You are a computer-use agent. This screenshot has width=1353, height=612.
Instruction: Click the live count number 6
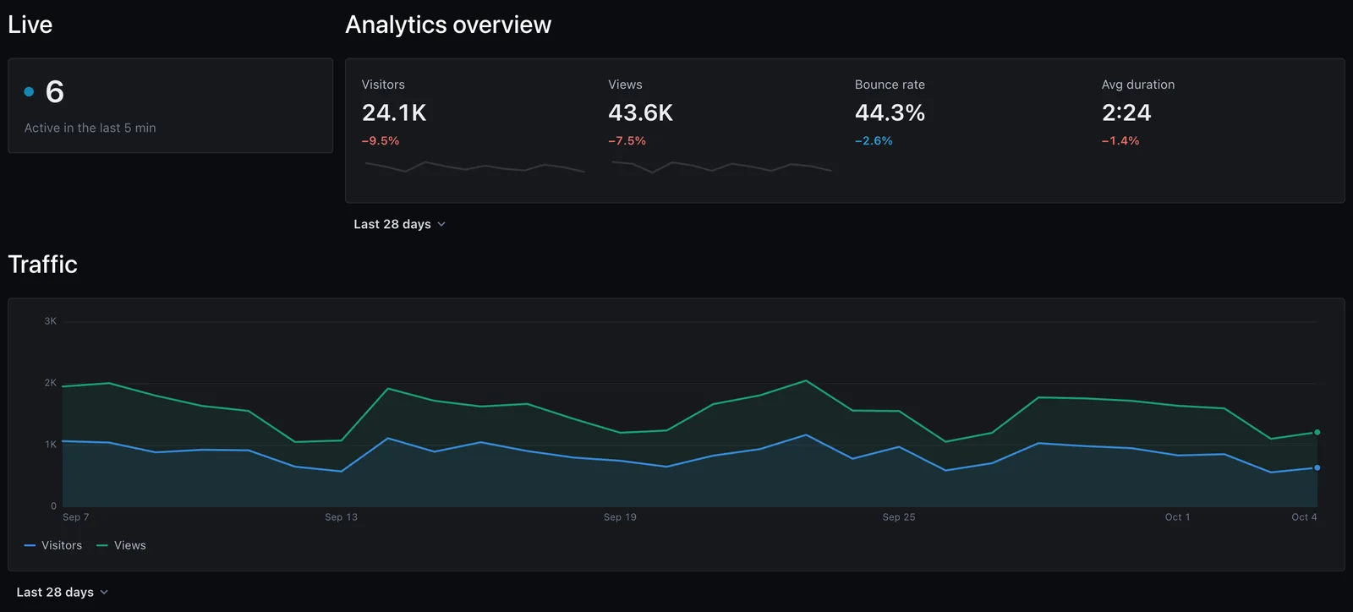(x=55, y=91)
